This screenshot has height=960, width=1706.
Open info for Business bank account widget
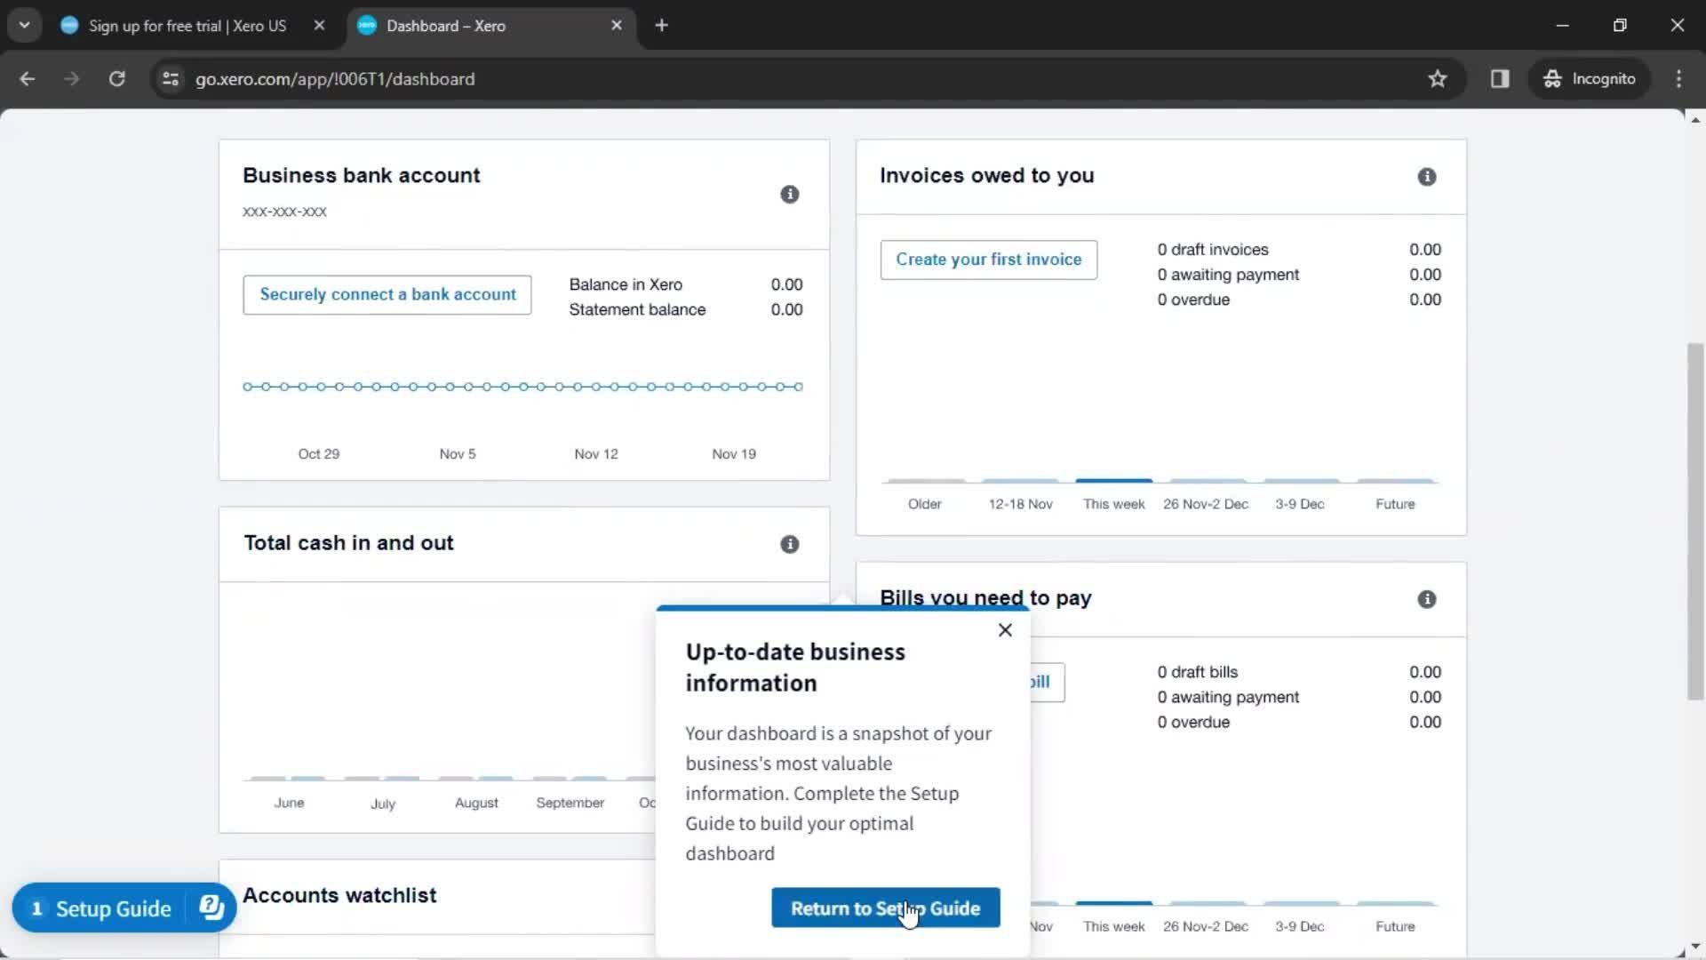(789, 194)
